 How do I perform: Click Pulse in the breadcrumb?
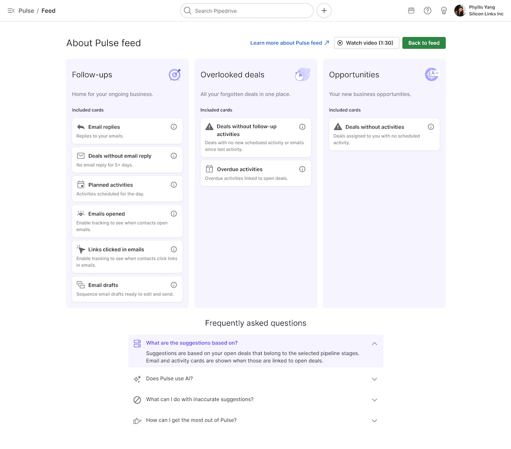[x=27, y=10]
